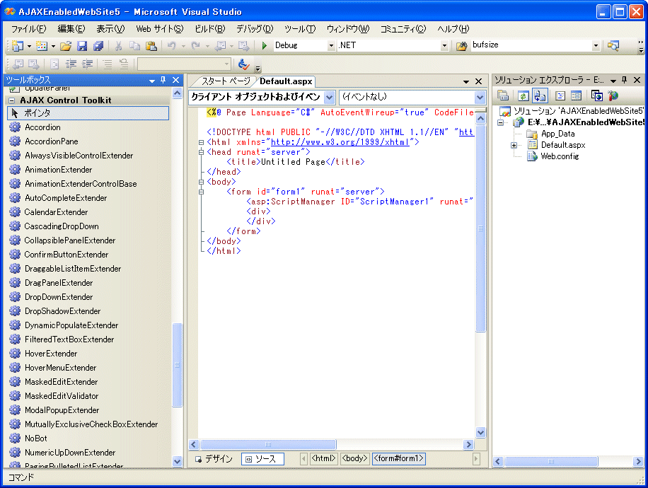
Task: Pin the Toolbox panel with pushpin icon
Action: click(x=163, y=80)
